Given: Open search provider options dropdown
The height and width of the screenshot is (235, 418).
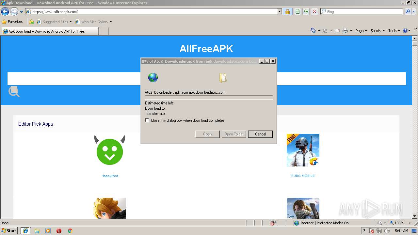Looking at the screenshot, I should 414,12.
